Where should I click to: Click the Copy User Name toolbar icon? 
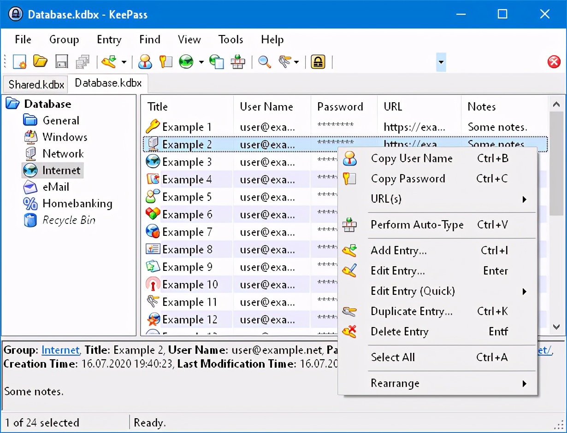(145, 62)
